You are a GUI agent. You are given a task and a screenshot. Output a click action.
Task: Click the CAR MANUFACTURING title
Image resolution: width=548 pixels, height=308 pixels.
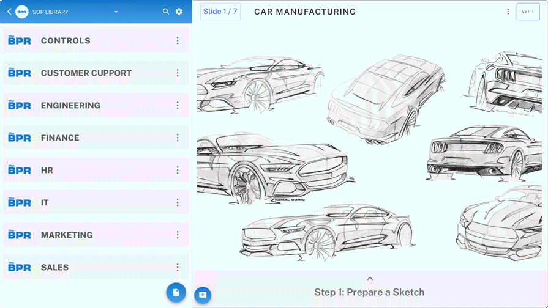305,12
